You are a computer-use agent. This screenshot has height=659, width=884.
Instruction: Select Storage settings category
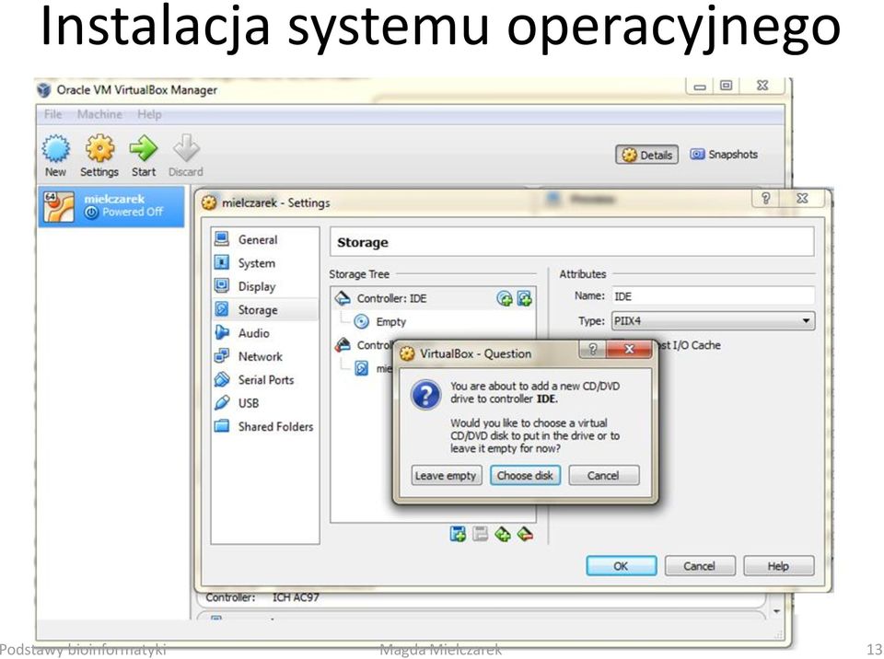(264, 310)
